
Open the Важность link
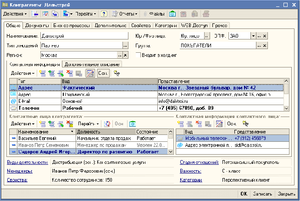(x=190, y=171)
